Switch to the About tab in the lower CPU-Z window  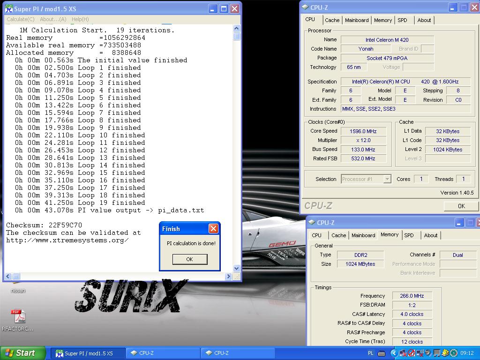[x=430, y=235]
